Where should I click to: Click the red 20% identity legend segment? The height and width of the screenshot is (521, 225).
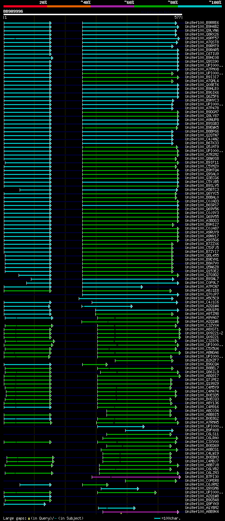[x=25, y=6]
